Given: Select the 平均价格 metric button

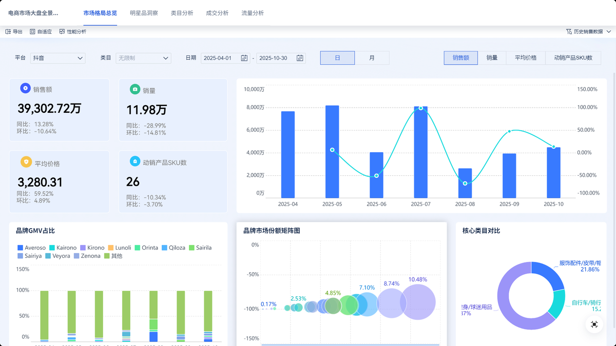Looking at the screenshot, I should point(526,58).
